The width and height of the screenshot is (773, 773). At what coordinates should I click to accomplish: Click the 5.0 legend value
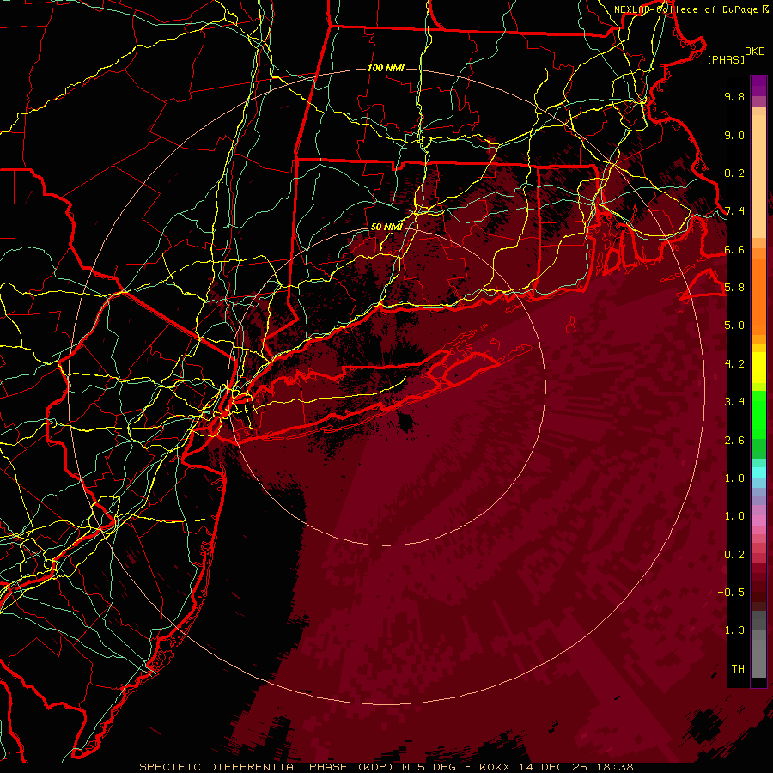coord(734,326)
